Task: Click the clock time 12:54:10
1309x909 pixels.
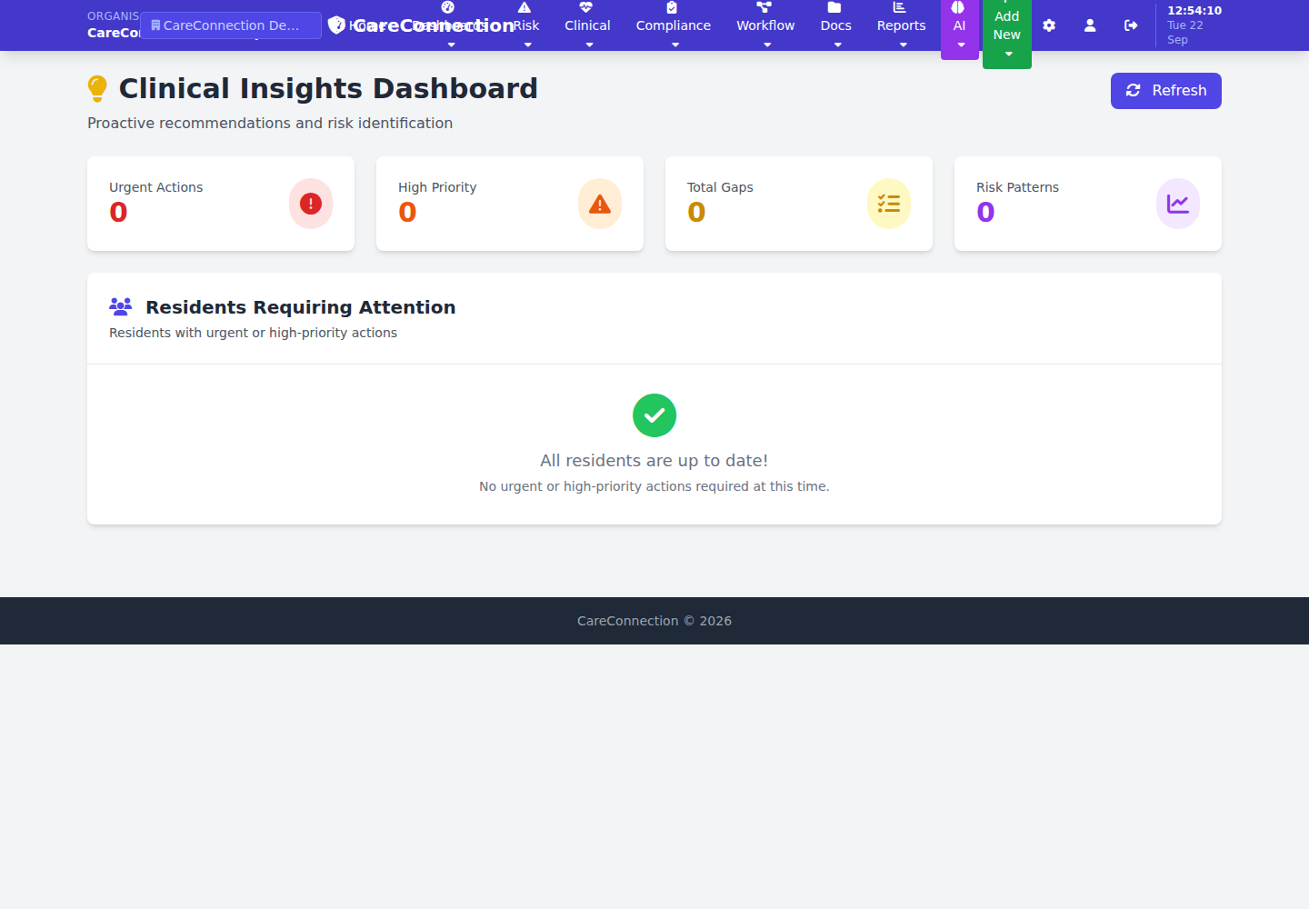Action: [1194, 11]
